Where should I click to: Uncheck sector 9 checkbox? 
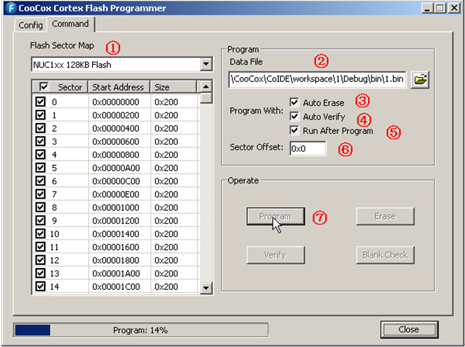[x=41, y=220]
